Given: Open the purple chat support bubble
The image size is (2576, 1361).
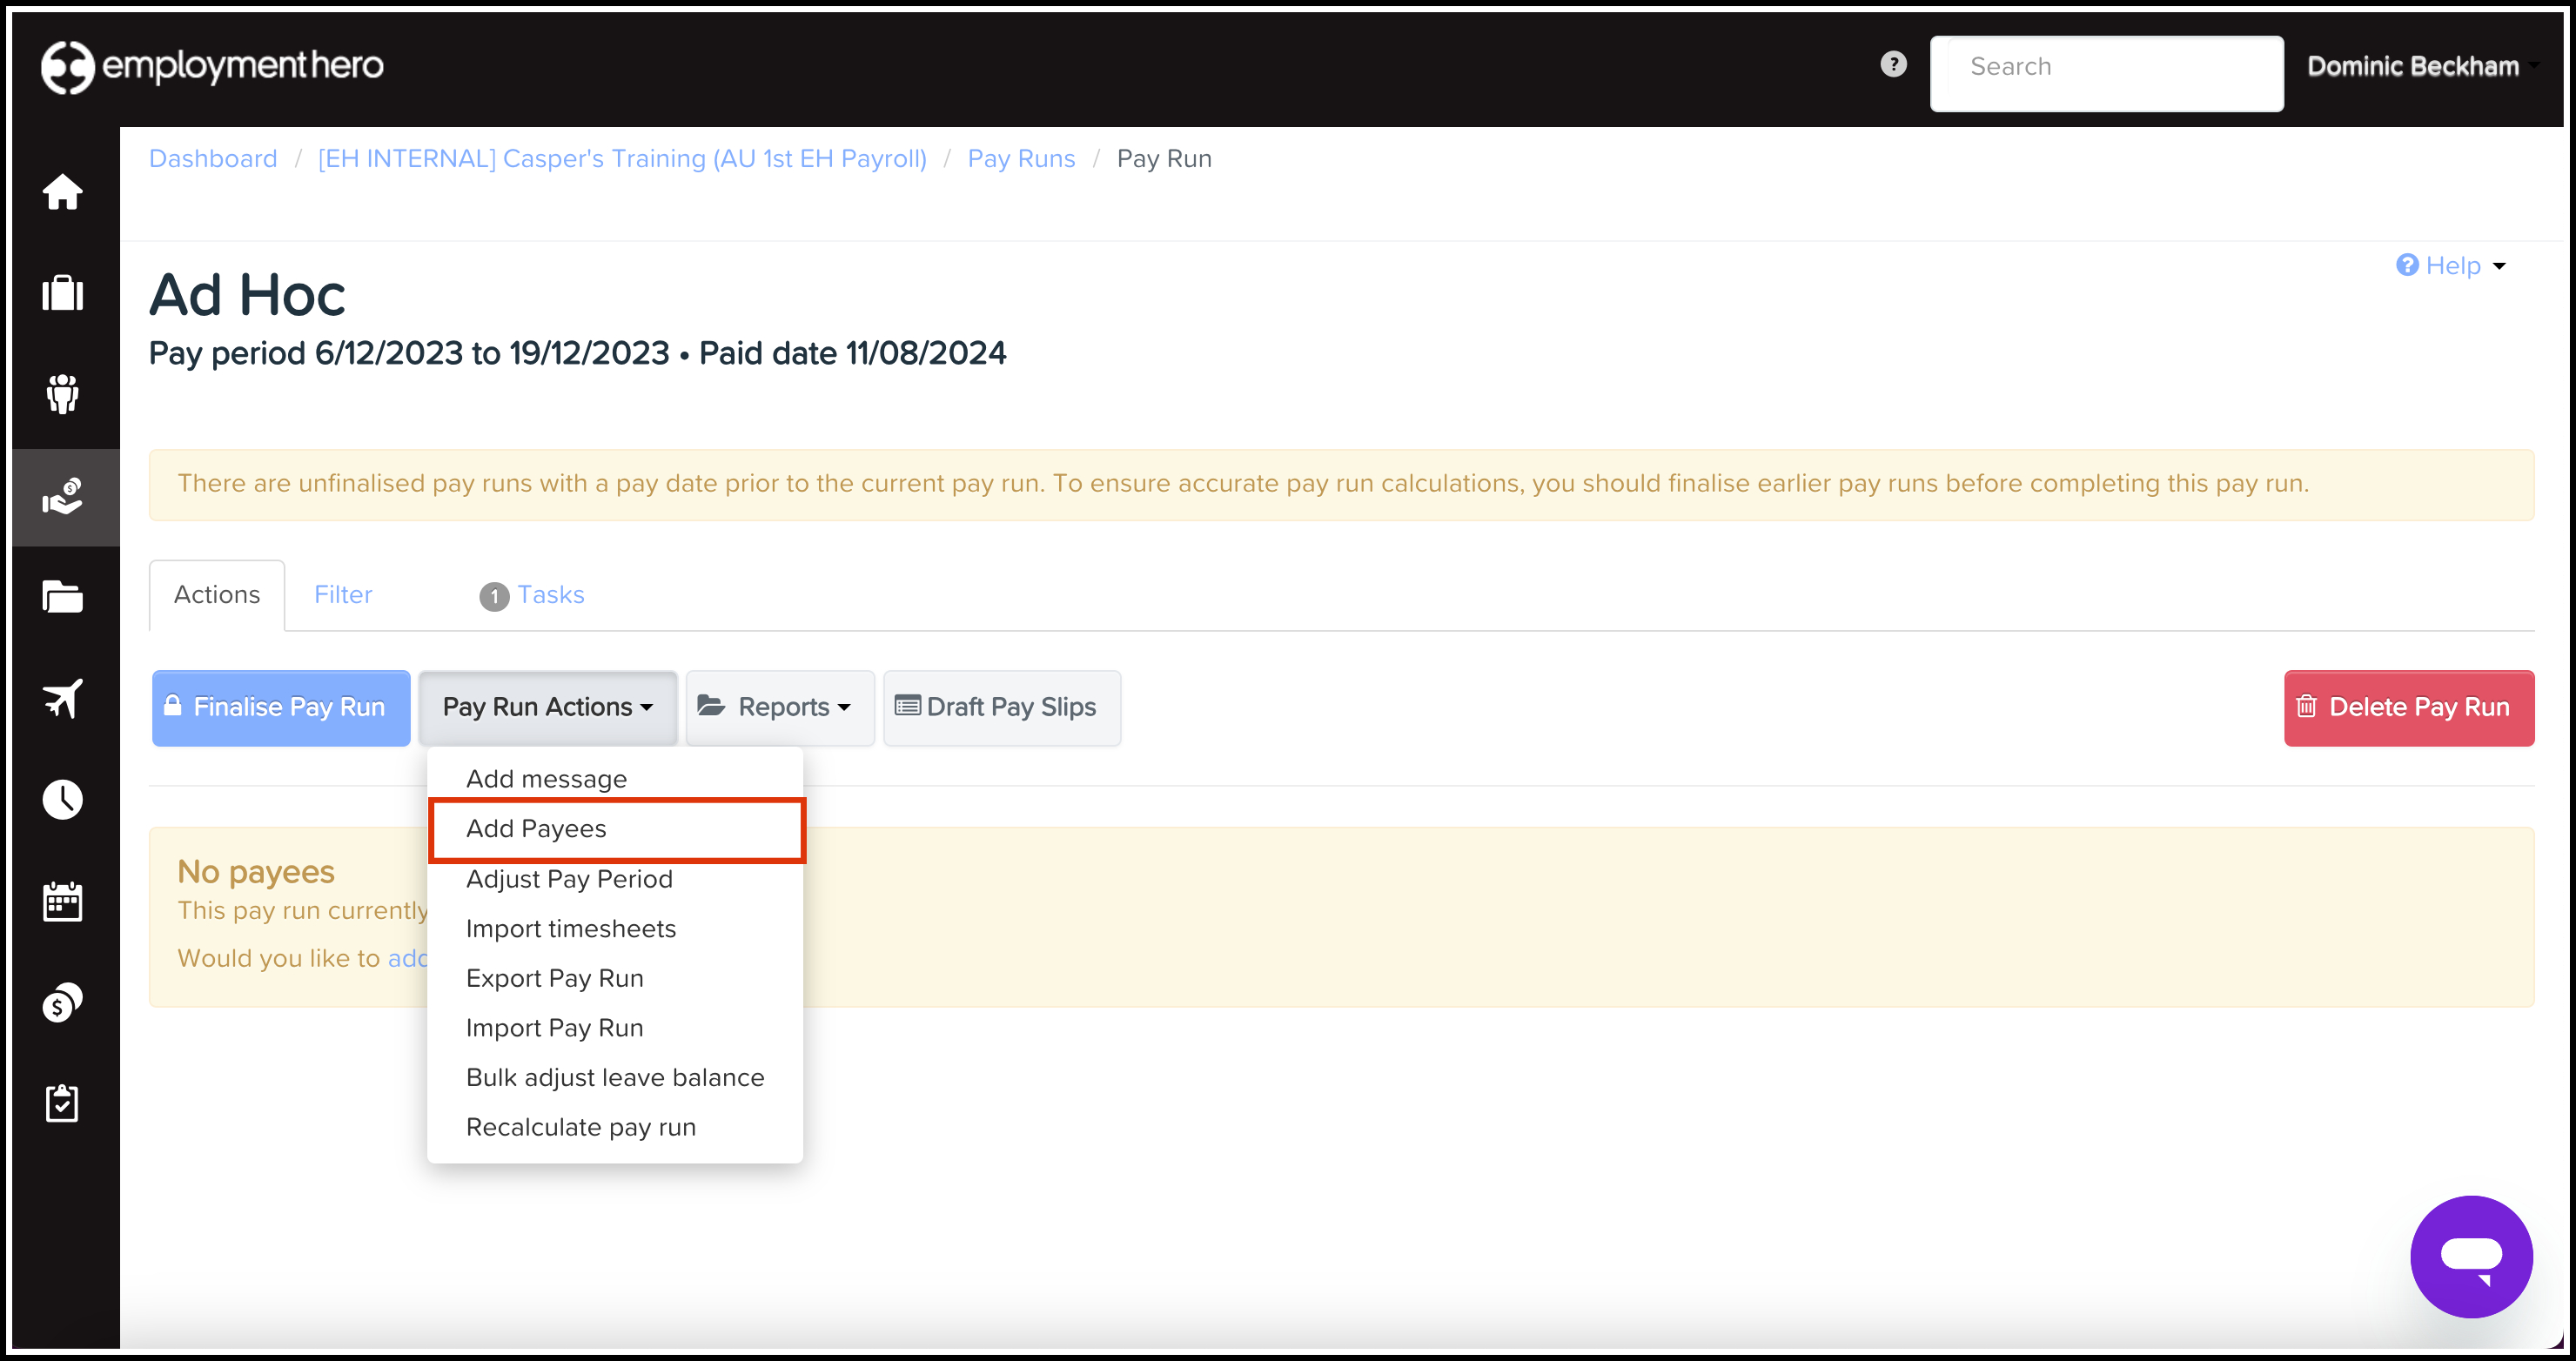Looking at the screenshot, I should (2471, 1256).
